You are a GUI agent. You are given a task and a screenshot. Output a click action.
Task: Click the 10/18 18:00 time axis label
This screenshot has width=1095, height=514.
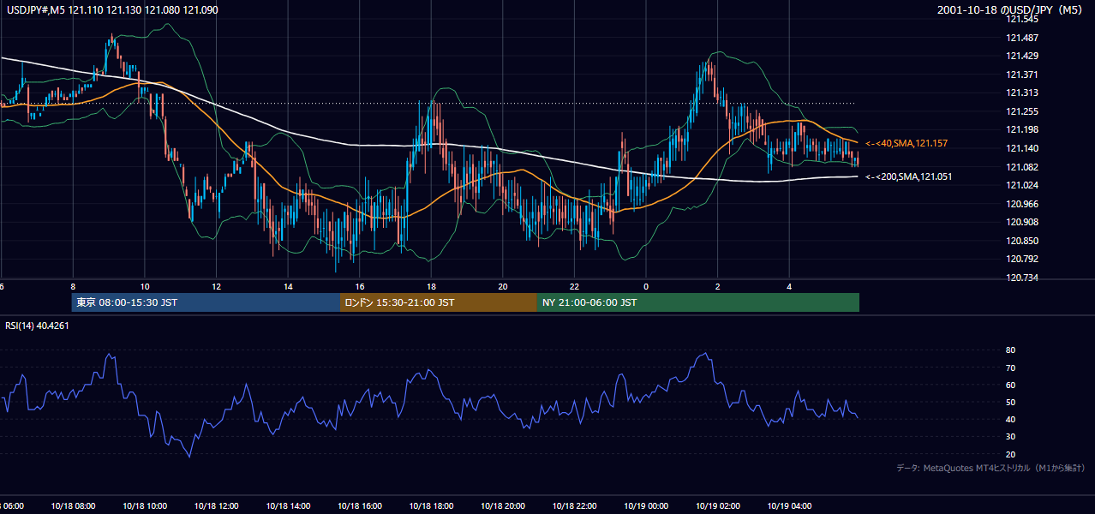pyautogui.click(x=431, y=505)
